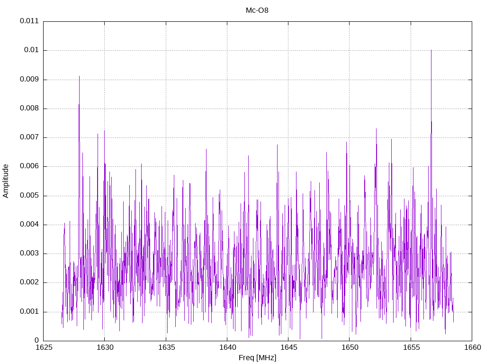Click the y-axis tick label 0.009
The width and height of the screenshot is (485, 364).
tap(29, 79)
